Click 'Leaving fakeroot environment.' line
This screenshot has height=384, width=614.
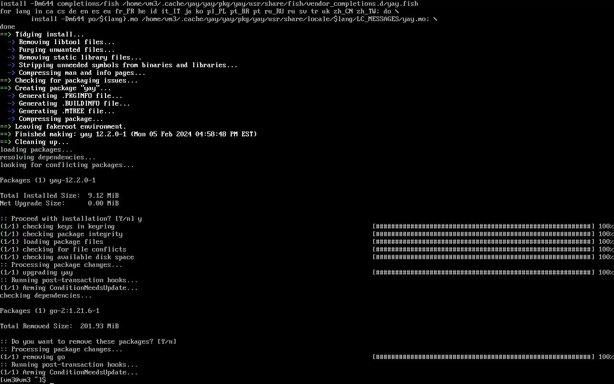tap(63, 127)
